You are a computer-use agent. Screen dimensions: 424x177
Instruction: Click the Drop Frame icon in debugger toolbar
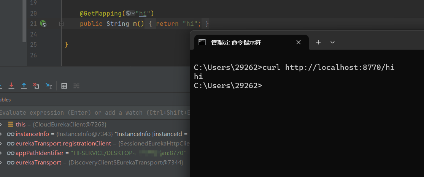(x=36, y=86)
